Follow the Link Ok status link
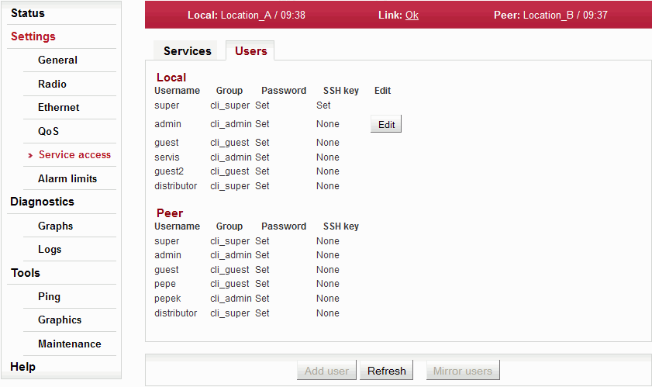 [x=412, y=16]
